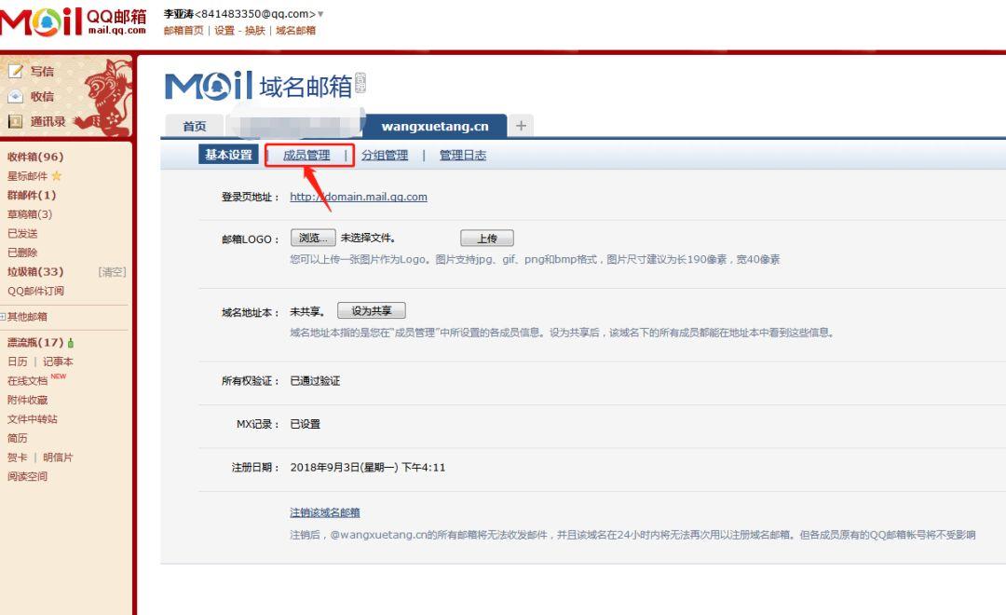1006x615 pixels.
Task: Open the 成员管理 tab
Action: (x=307, y=155)
